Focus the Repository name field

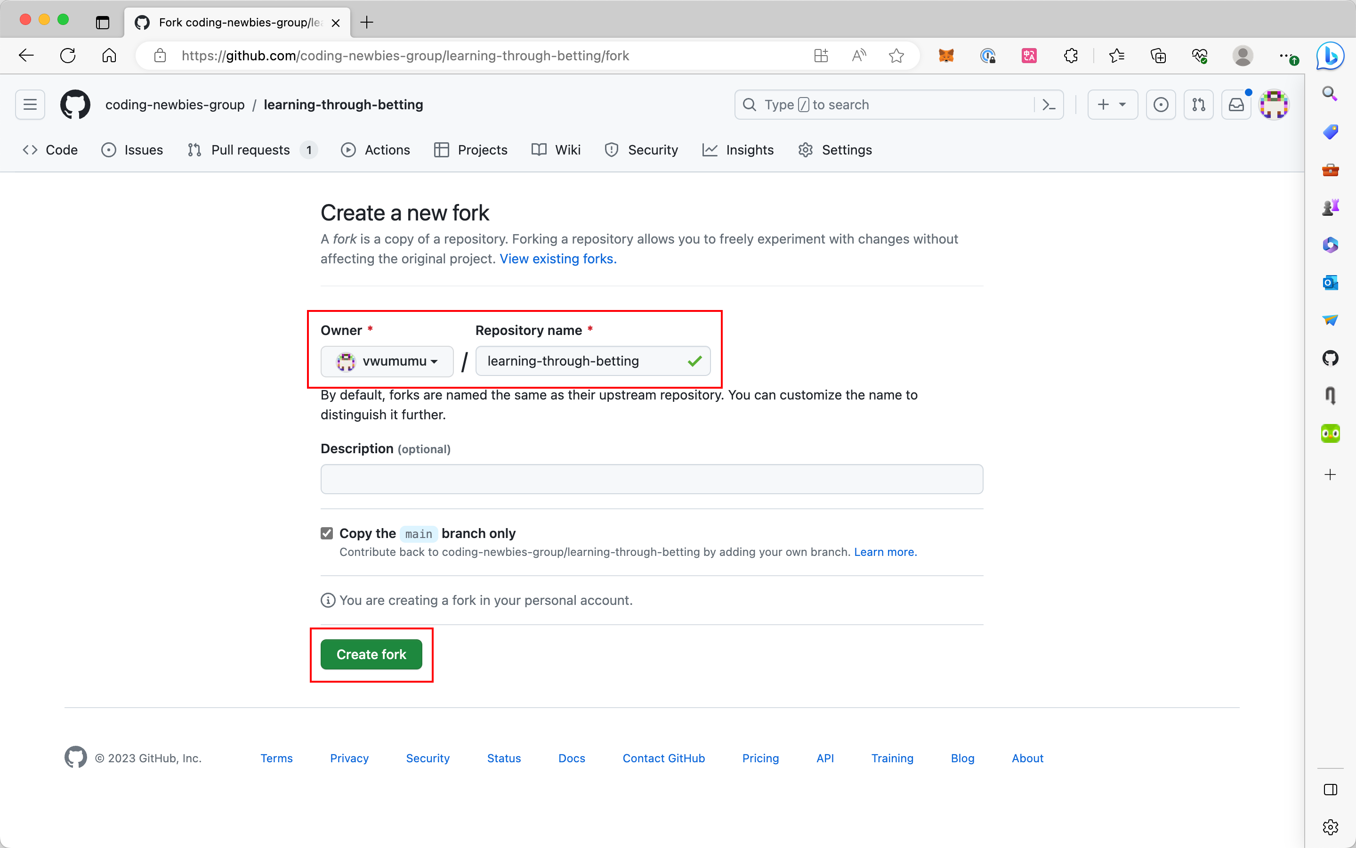tap(583, 361)
